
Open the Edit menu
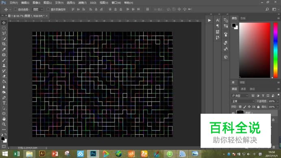pyautogui.click(x=25, y=3)
